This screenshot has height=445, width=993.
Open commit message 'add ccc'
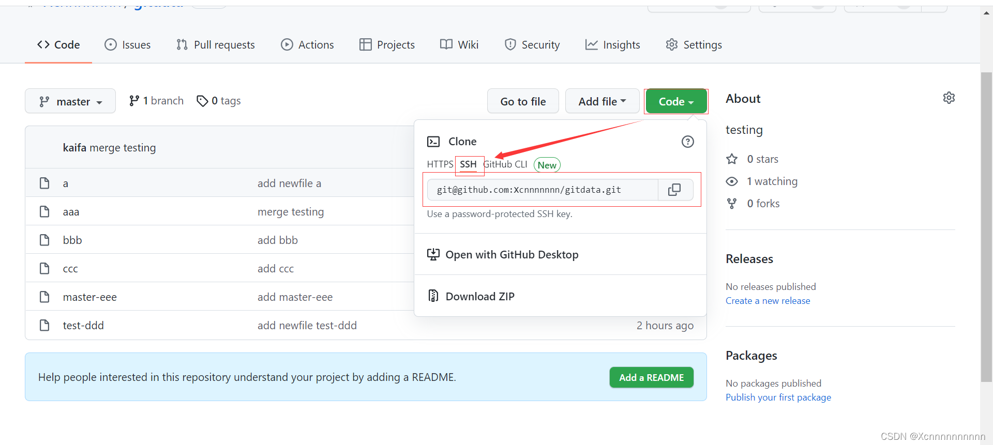[x=276, y=269]
